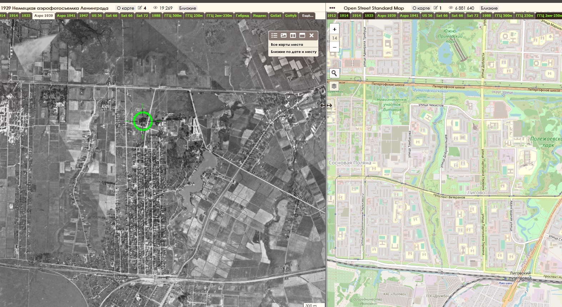Click 'Близкие' in the 1939 map header
Viewport: 562px width, 307px height.
click(188, 8)
